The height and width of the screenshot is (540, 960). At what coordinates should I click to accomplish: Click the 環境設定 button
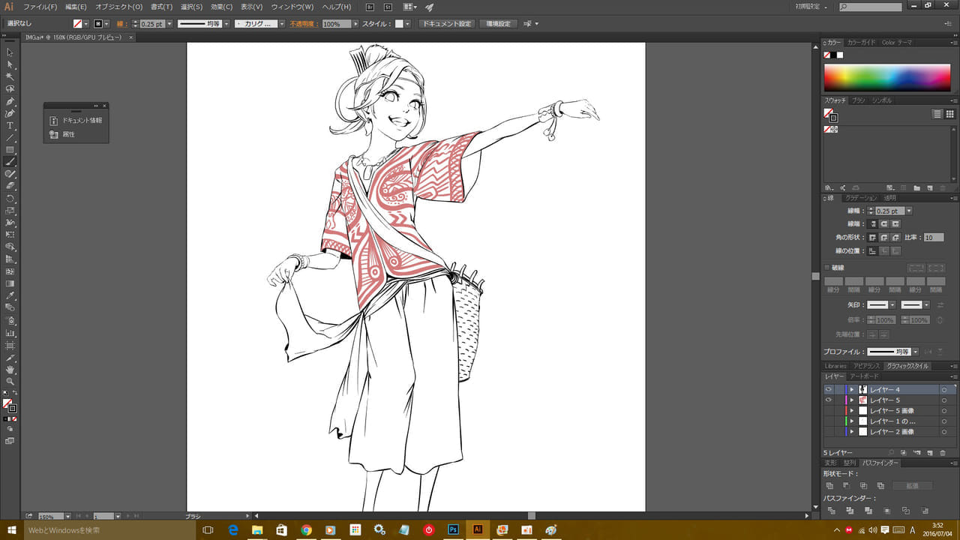(x=498, y=24)
